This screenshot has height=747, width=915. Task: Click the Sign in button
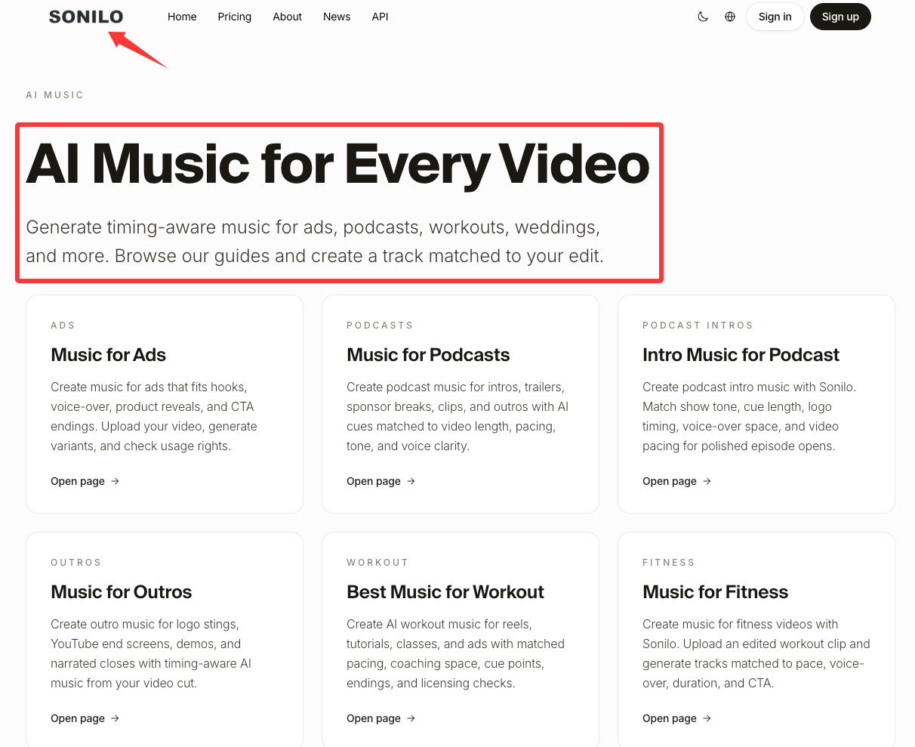775,17
